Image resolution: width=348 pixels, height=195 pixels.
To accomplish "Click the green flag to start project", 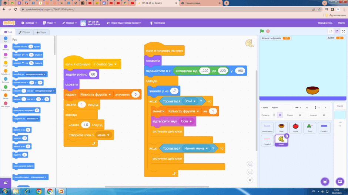I will click(262, 31).
